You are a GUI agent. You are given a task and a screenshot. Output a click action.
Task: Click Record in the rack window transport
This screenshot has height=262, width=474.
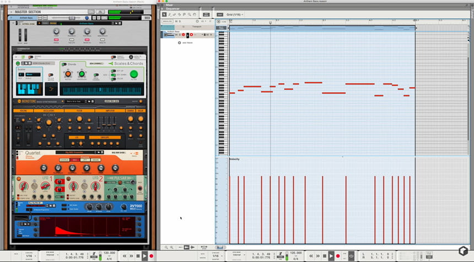tap(152, 256)
